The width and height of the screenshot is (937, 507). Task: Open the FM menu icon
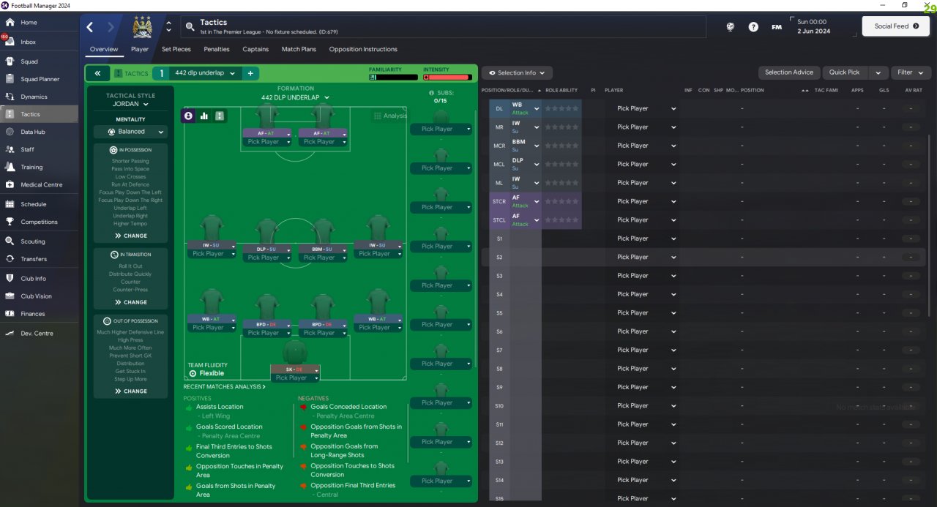tap(777, 27)
